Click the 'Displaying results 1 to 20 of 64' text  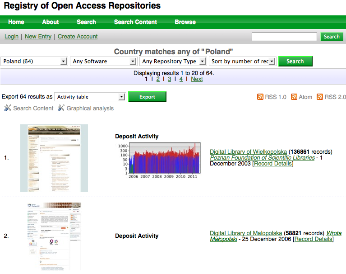pos(174,73)
